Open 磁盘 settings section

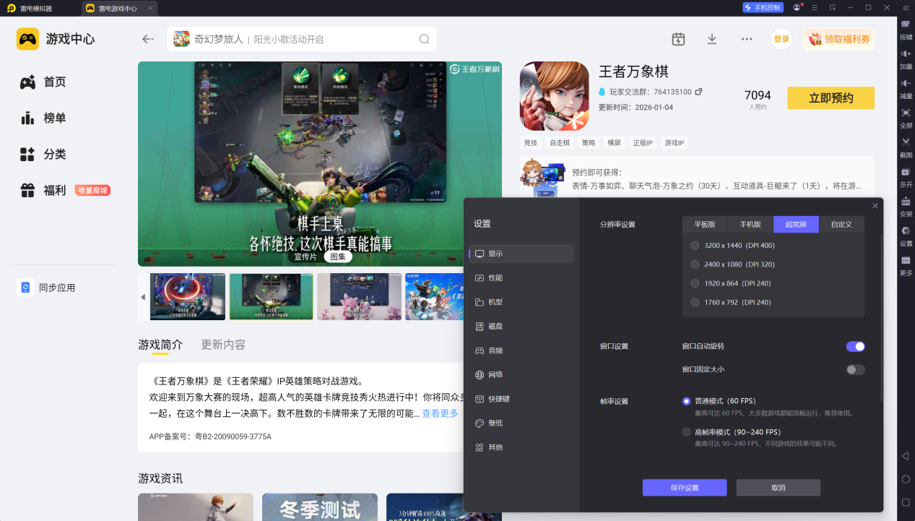[x=521, y=327]
